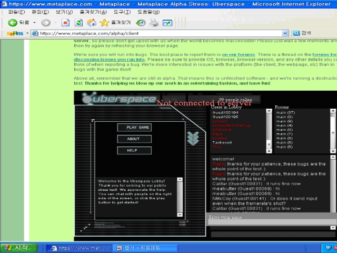Select user Taohevert in lobby list
Screen dimensions: 337x253
click(x=222, y=143)
